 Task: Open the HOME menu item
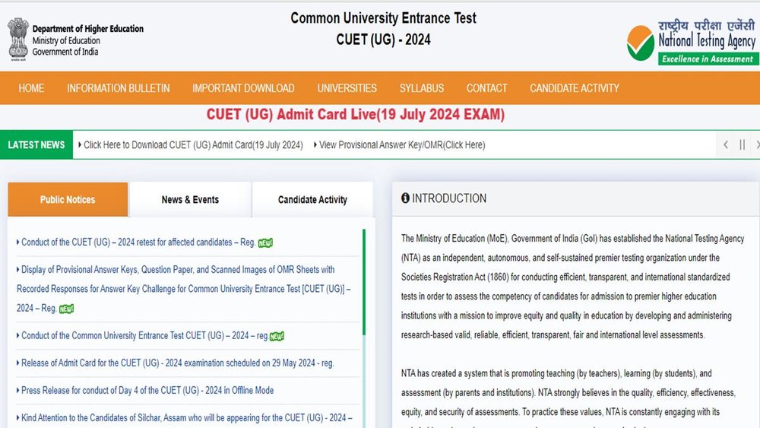[31, 88]
